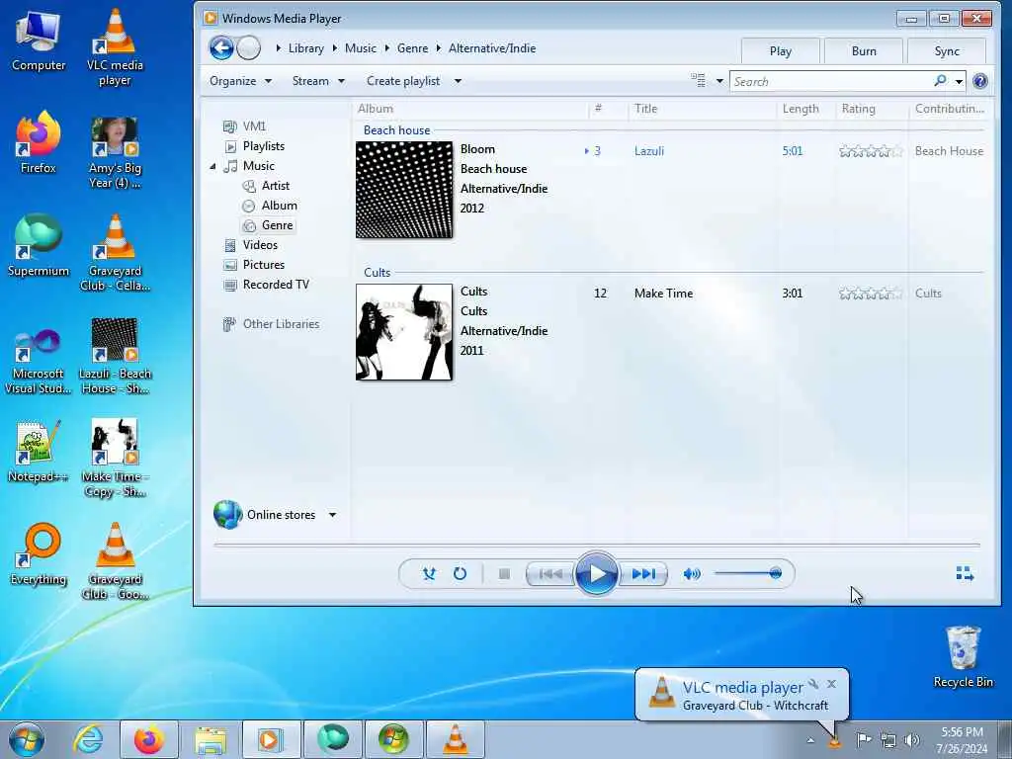Open VLC media player desktop shortcut
This screenshot has height=759, width=1012.
(x=115, y=47)
